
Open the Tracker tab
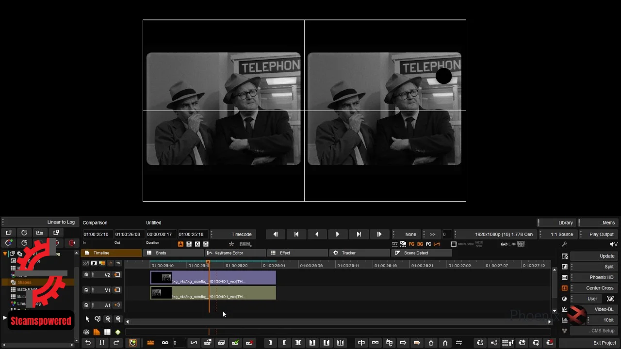[360, 253]
